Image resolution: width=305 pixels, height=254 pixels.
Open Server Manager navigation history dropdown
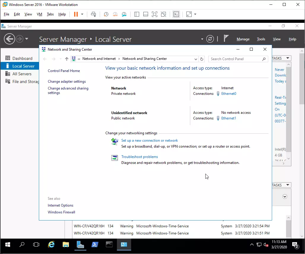[x=27, y=39]
